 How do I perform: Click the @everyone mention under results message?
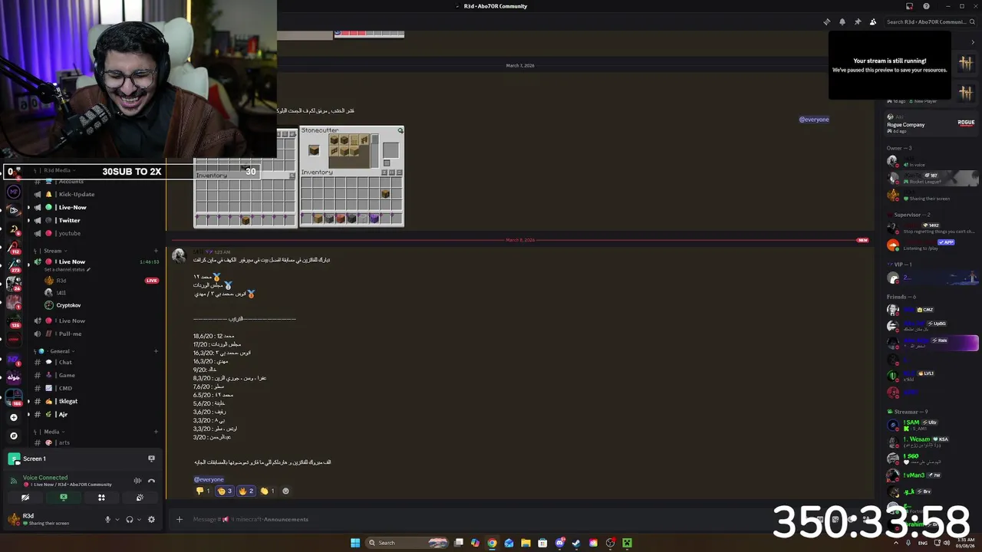point(209,479)
